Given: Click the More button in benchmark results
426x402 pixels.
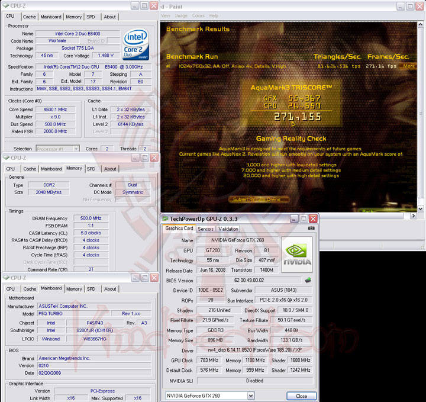Looking at the screenshot, I should coord(408,66).
